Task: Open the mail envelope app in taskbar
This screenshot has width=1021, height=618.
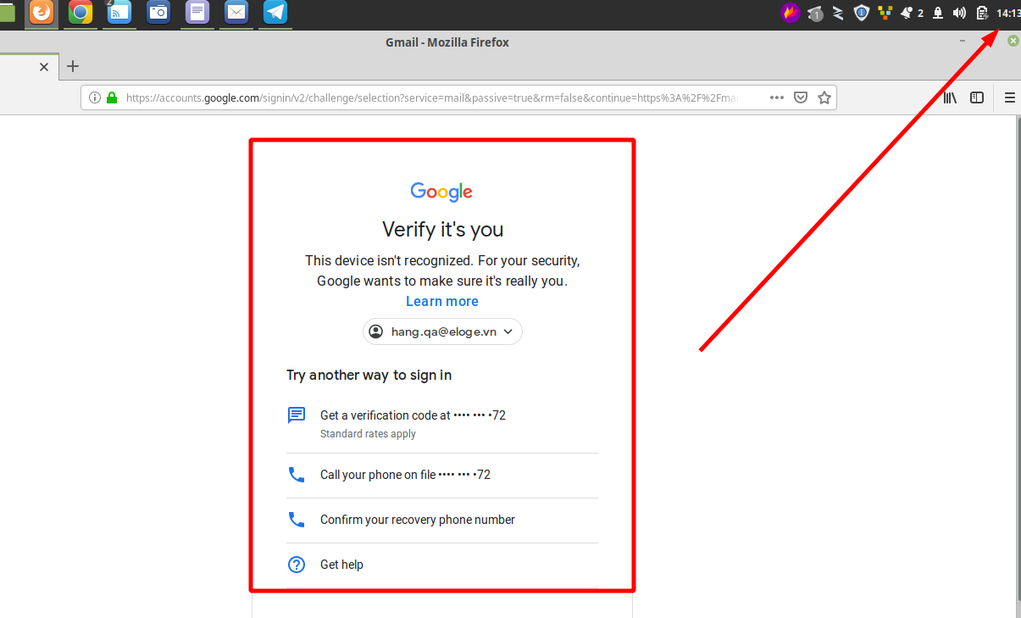Action: tap(236, 12)
